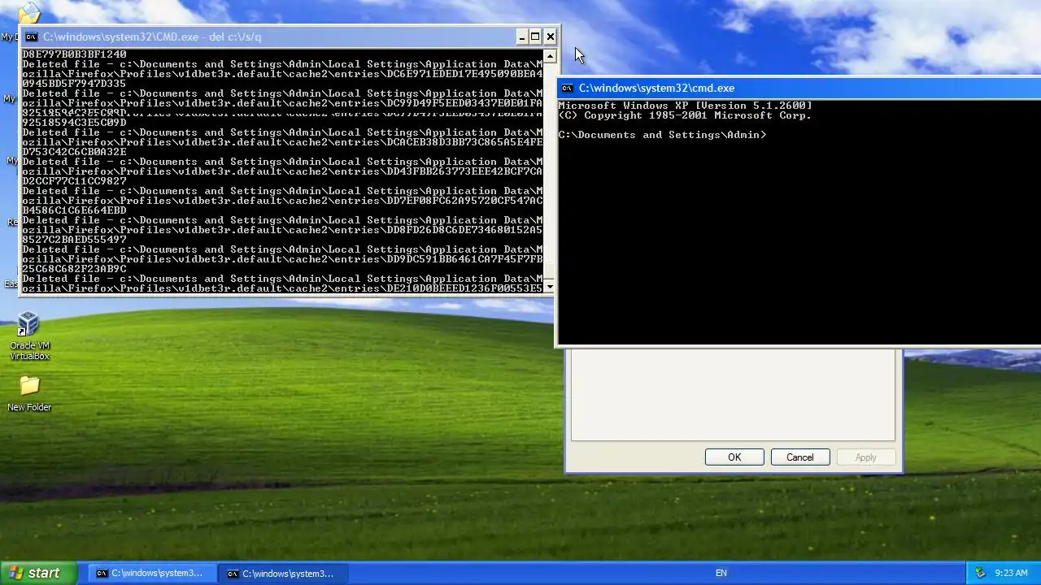Click OK in the dialog
Image resolution: width=1041 pixels, height=585 pixels.
(x=734, y=457)
